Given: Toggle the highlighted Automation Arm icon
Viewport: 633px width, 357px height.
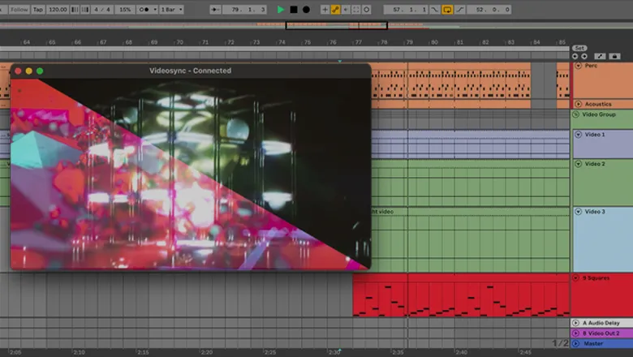Looking at the screenshot, I should (x=335, y=9).
